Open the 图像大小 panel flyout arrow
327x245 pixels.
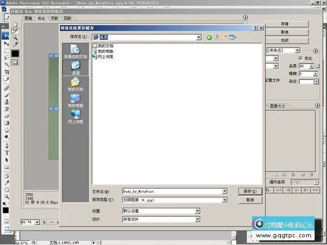(317, 105)
